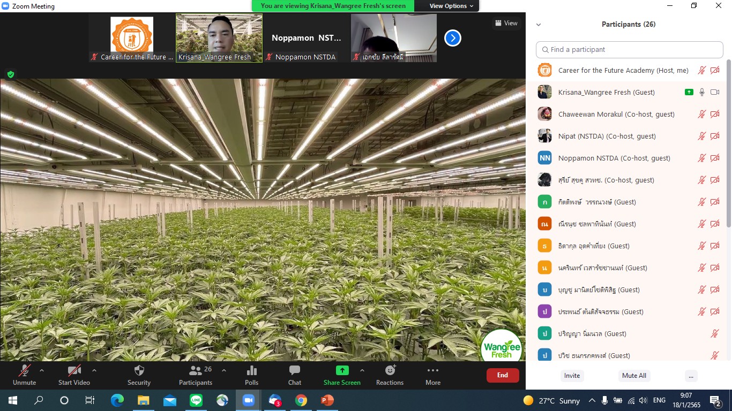Viewport: 732px width, 411px height.
Task: Open the View Options dropdown
Action: click(451, 6)
